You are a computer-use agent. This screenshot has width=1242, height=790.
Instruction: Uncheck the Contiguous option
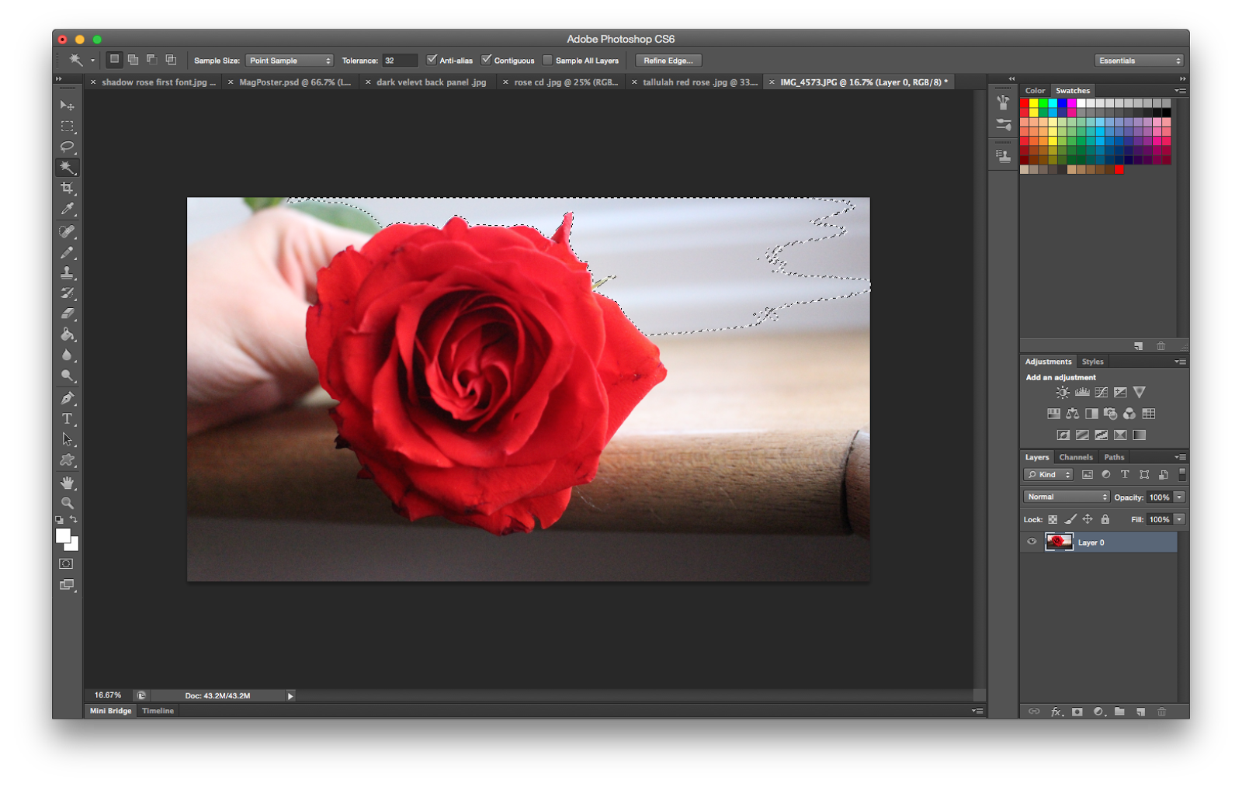tap(486, 60)
